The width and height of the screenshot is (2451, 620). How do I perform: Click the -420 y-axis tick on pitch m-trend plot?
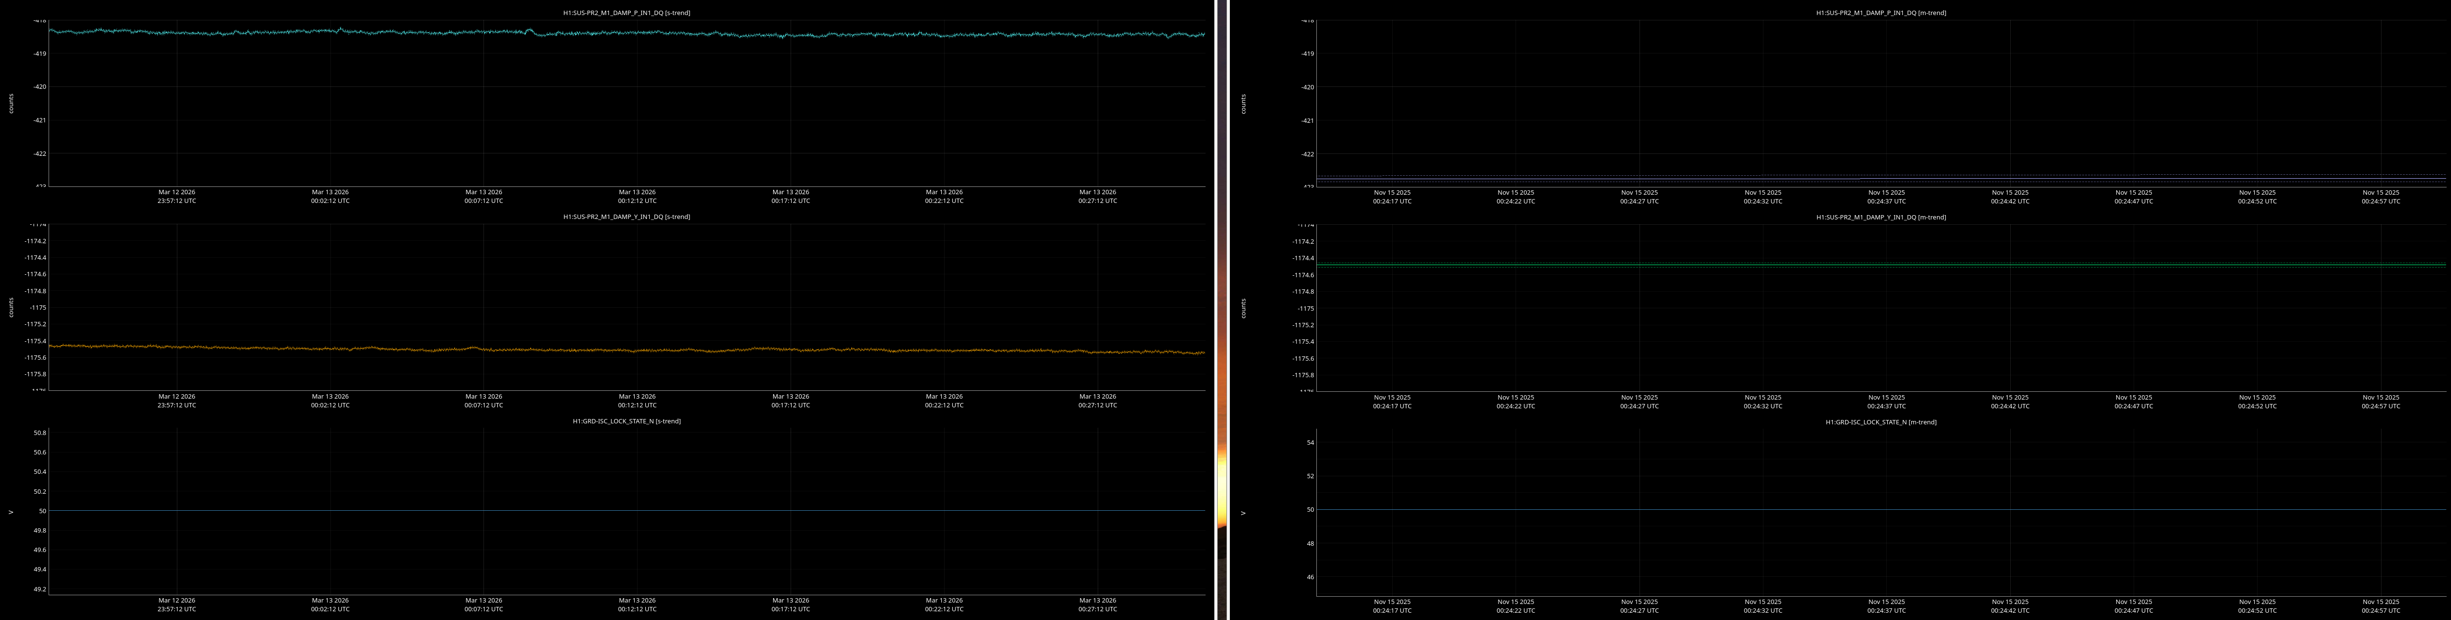click(1306, 86)
